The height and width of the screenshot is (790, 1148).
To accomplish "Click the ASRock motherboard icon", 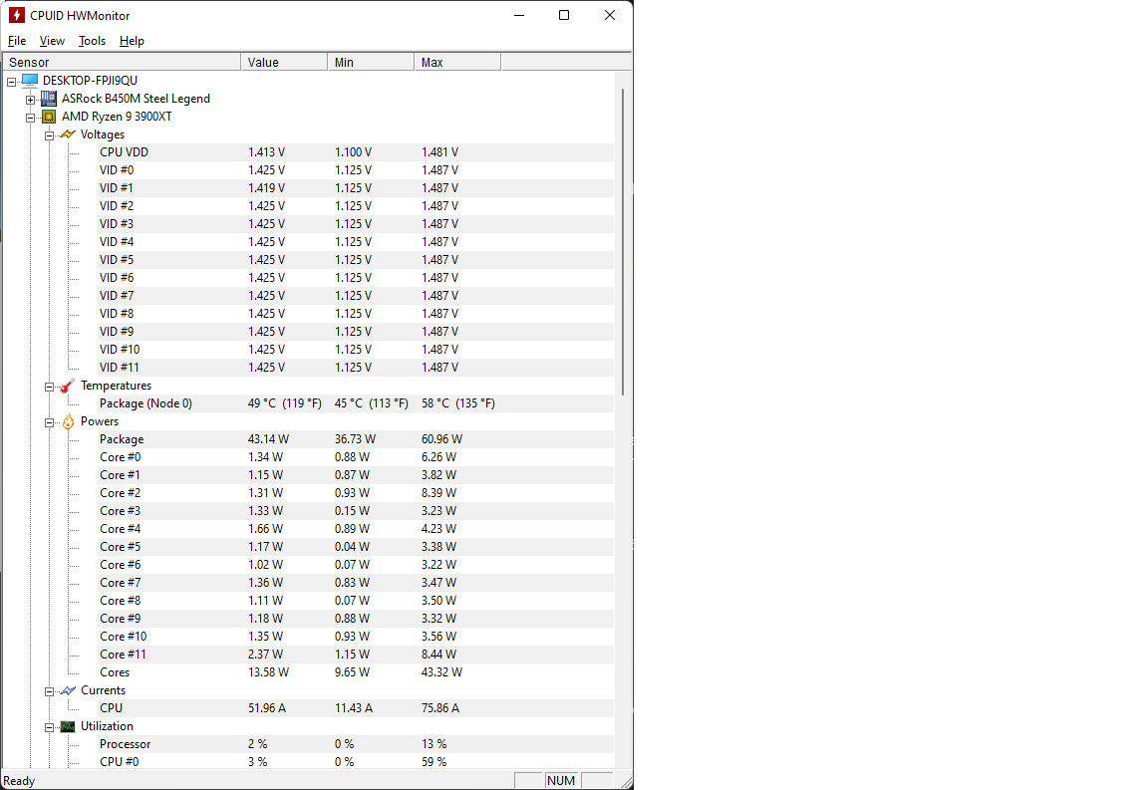I will click(x=48, y=98).
